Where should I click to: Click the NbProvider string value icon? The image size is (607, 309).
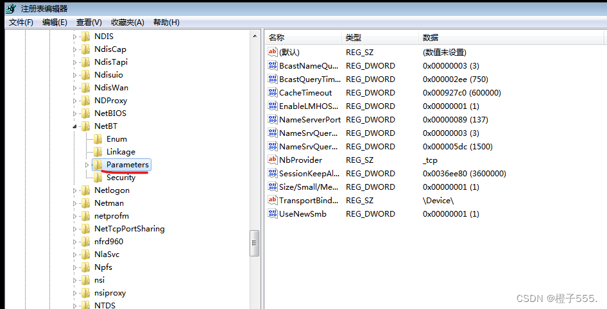tap(273, 160)
